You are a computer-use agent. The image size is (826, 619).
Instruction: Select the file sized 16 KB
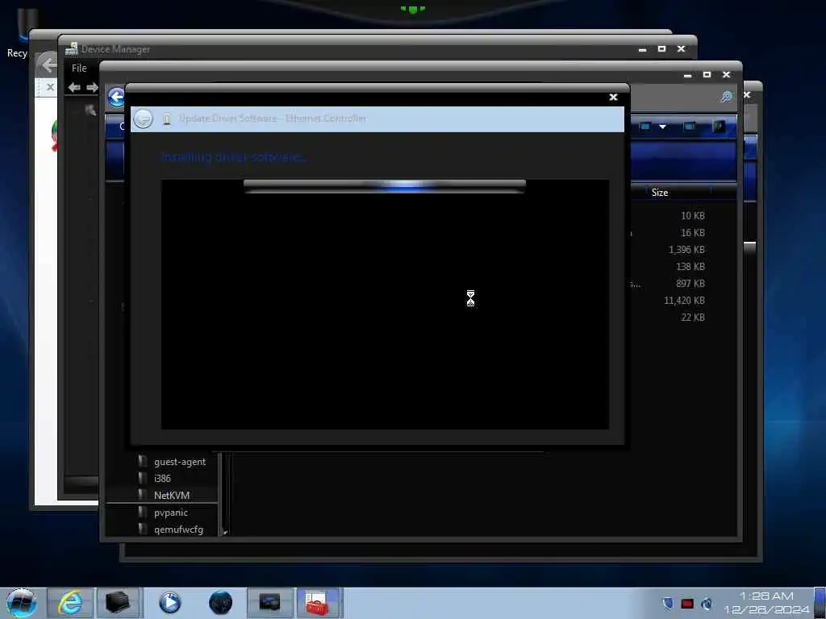pyautogui.click(x=693, y=233)
